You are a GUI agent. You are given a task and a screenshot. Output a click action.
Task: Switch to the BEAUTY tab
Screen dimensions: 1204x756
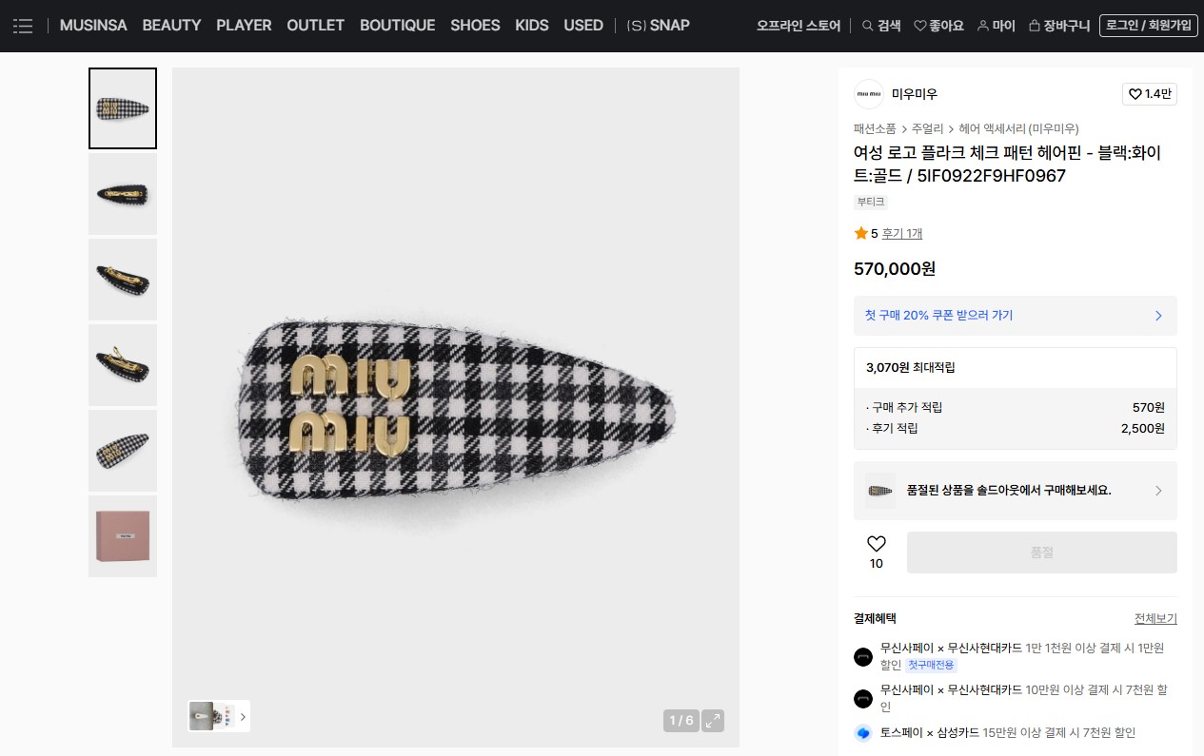pos(171,26)
